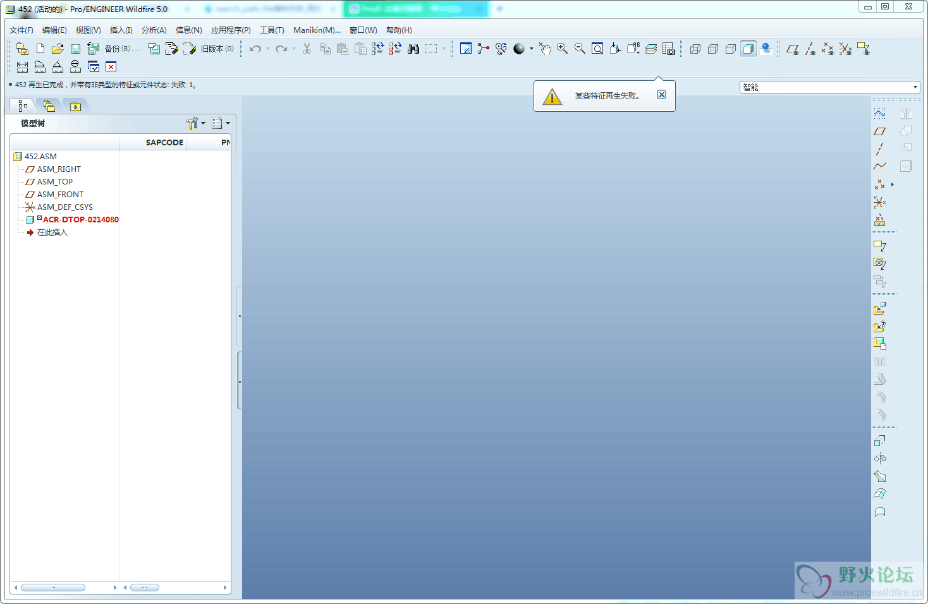
Task: Open an existing file via folder icon
Action: (x=58, y=49)
